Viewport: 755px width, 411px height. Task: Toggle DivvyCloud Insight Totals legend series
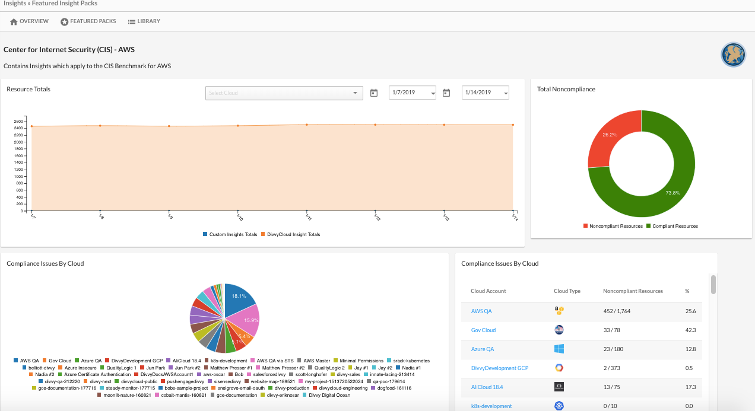pos(291,234)
